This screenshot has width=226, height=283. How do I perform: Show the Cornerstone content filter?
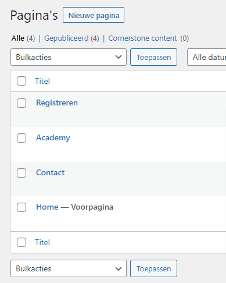pyautogui.click(x=142, y=38)
